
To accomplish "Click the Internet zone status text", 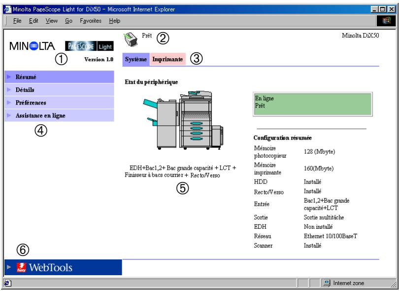I will click(348, 283).
